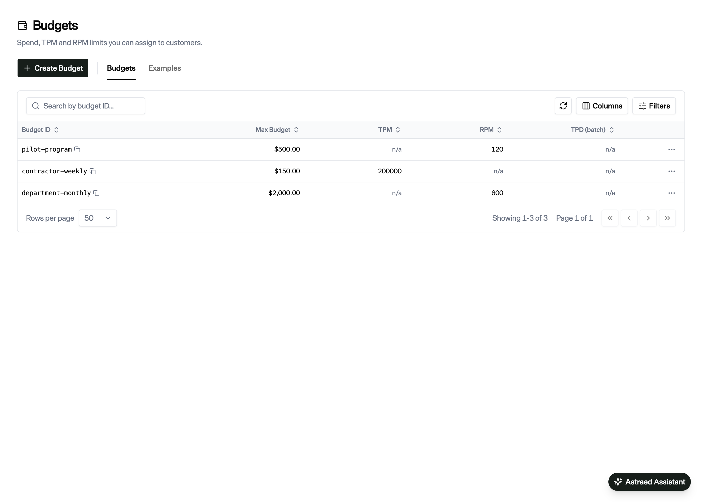The height and width of the screenshot is (502, 702).
Task: Copy the pilot-program budget ID
Action: click(x=77, y=150)
